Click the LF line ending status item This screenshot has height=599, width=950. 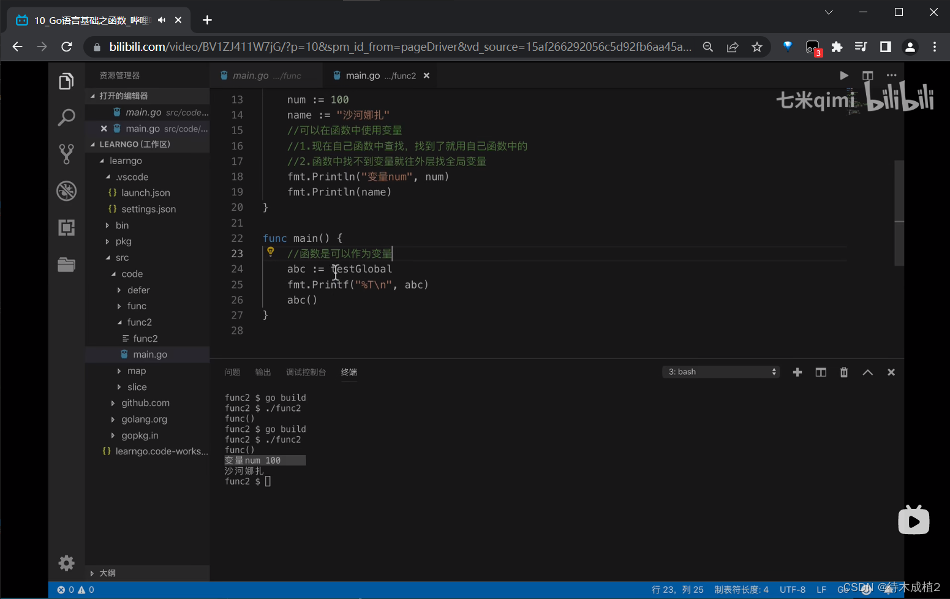click(821, 590)
